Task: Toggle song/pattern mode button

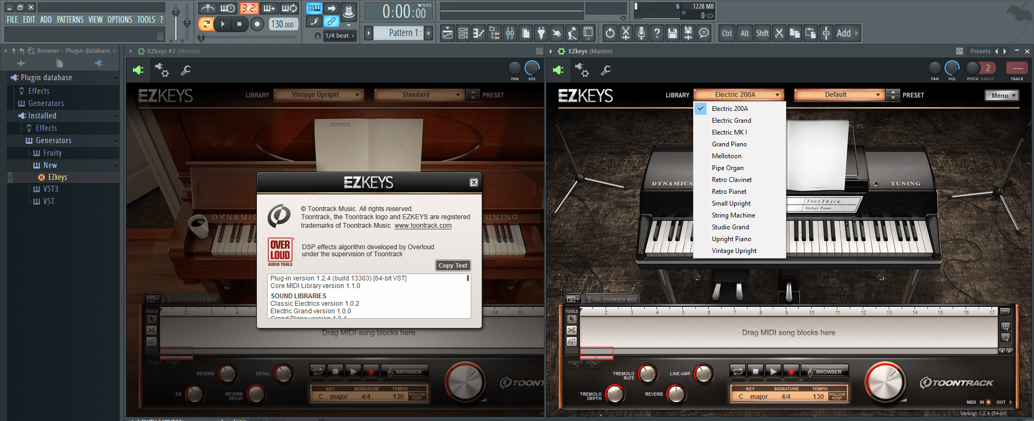Action: point(206,24)
